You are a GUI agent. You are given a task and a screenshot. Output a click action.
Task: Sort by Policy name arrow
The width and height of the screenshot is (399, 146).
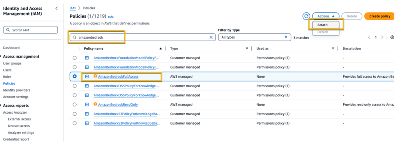point(160,49)
